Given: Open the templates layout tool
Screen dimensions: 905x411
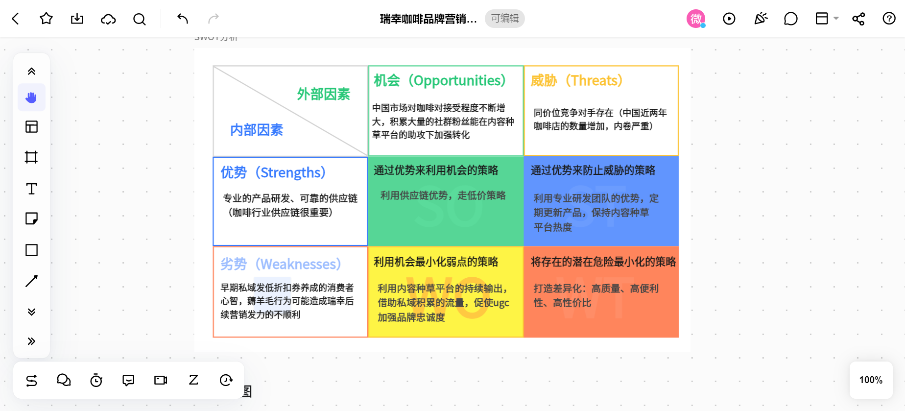Looking at the screenshot, I should [31, 127].
